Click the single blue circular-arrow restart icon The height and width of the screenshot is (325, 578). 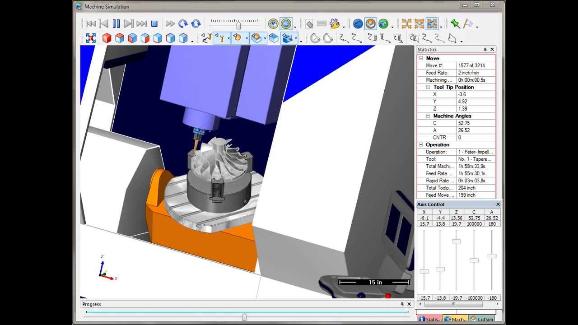tap(183, 23)
